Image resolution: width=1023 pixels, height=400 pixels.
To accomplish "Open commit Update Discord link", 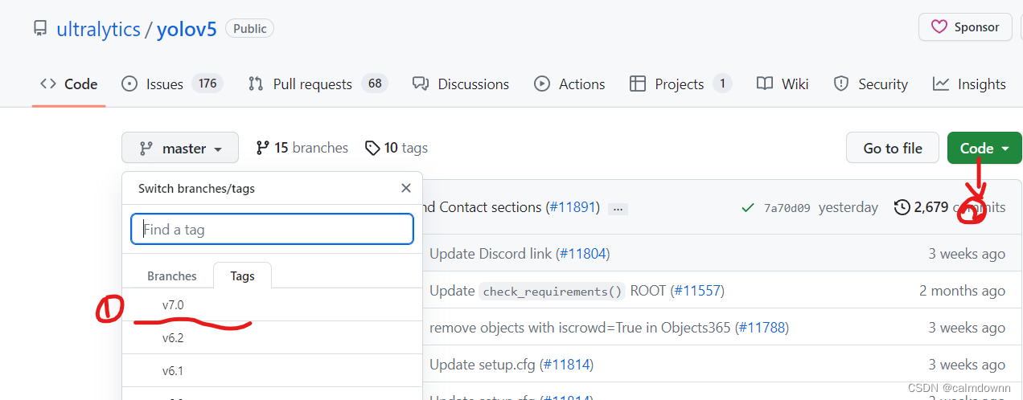I will click(491, 254).
